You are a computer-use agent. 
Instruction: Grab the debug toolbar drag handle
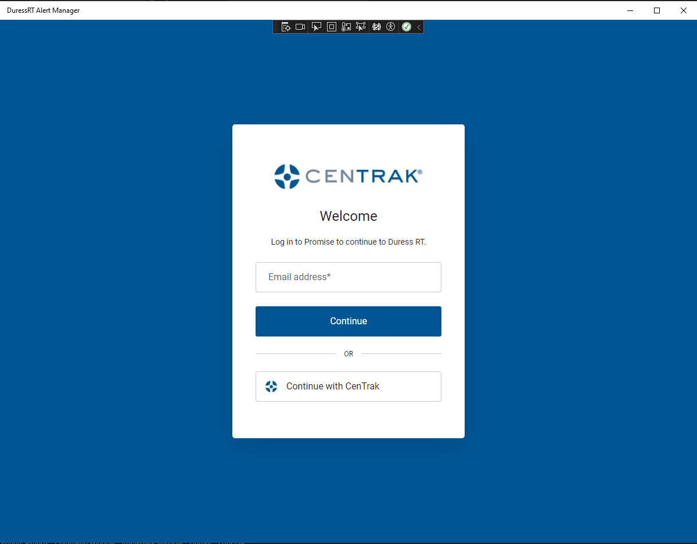pos(276,27)
